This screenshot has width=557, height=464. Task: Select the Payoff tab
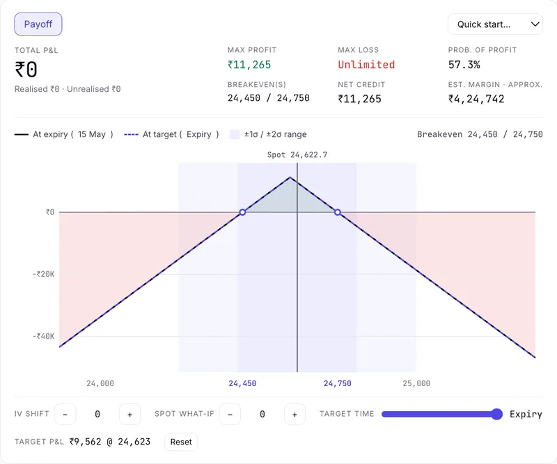coord(38,24)
